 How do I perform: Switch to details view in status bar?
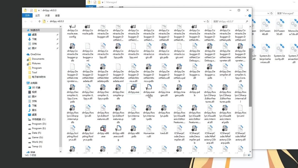tap(244, 155)
